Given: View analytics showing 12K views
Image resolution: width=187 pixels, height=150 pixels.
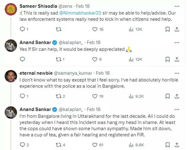Looking at the screenshot, I should pyautogui.click(x=135, y=59).
